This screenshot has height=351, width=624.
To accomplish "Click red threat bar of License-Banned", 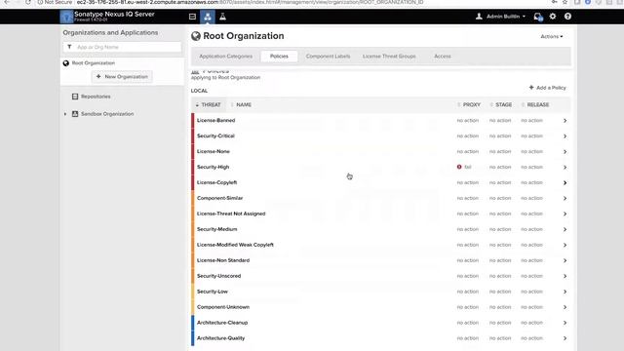I will click(x=193, y=121).
